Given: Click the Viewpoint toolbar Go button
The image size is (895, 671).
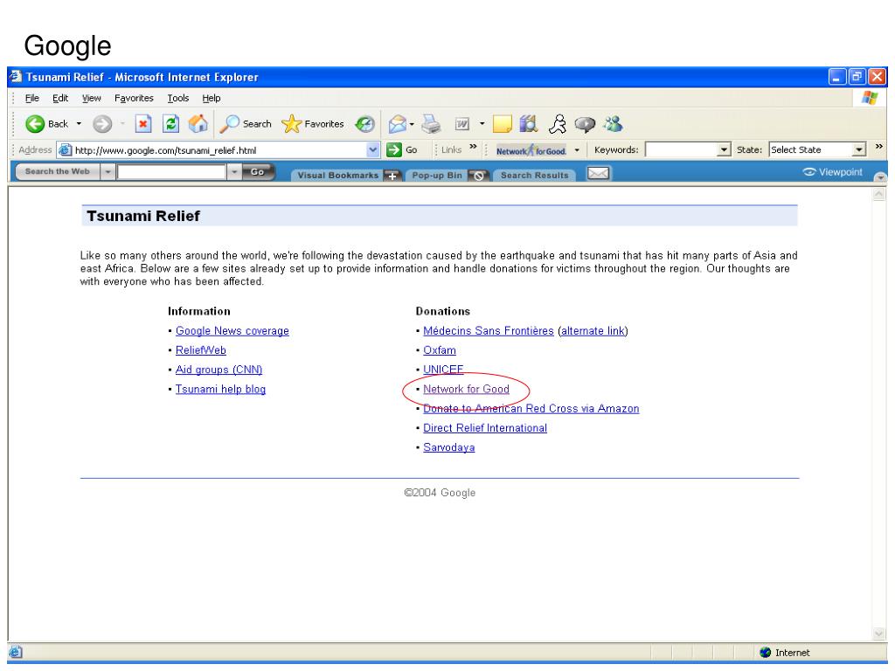Looking at the screenshot, I should click(258, 172).
